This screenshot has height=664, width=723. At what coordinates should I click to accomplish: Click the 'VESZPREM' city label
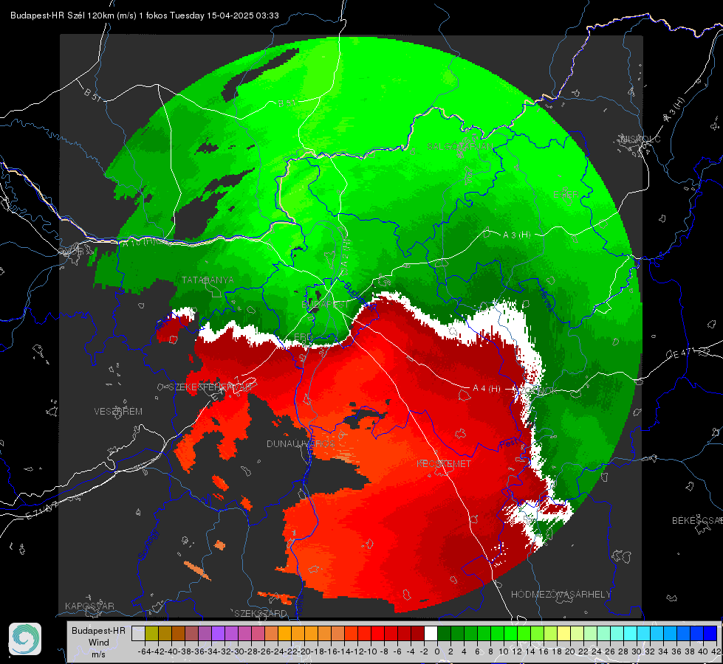(118, 411)
